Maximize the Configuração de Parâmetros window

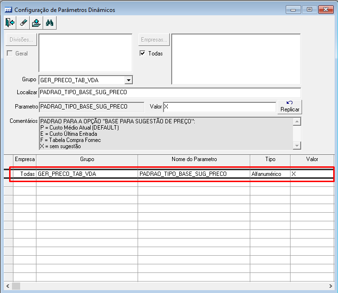pos(309,10)
